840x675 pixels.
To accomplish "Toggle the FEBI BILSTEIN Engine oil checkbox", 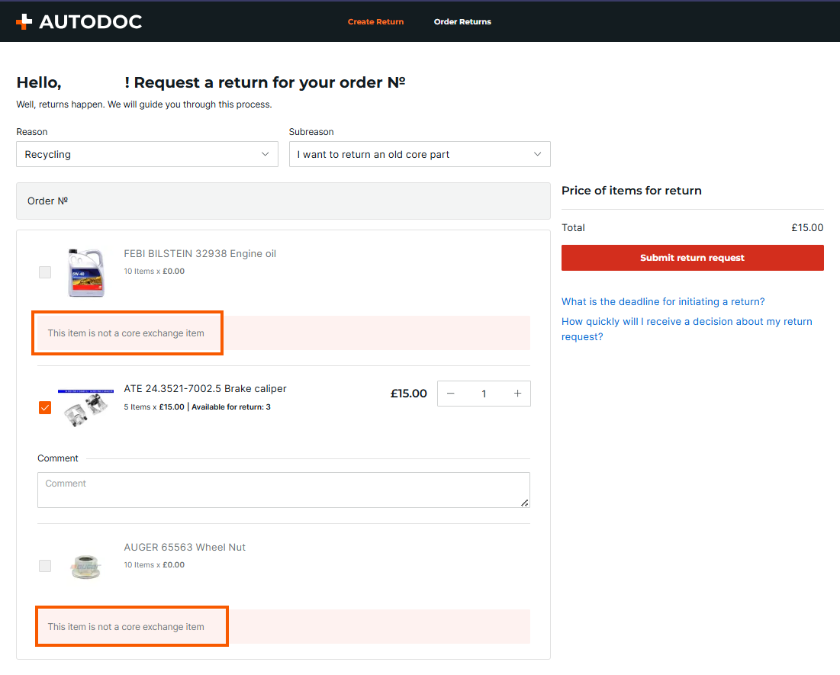I will pyautogui.click(x=45, y=272).
